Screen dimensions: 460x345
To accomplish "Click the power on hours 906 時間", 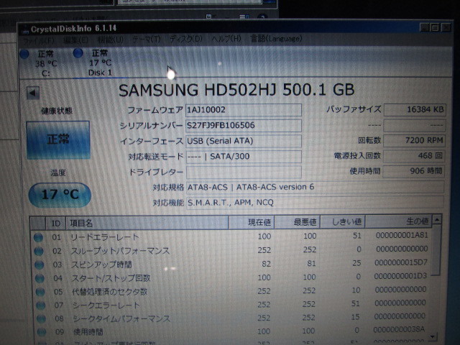I will point(414,171).
